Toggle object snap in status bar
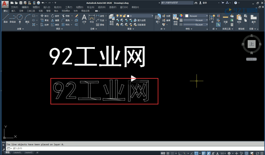 [x=196, y=153]
